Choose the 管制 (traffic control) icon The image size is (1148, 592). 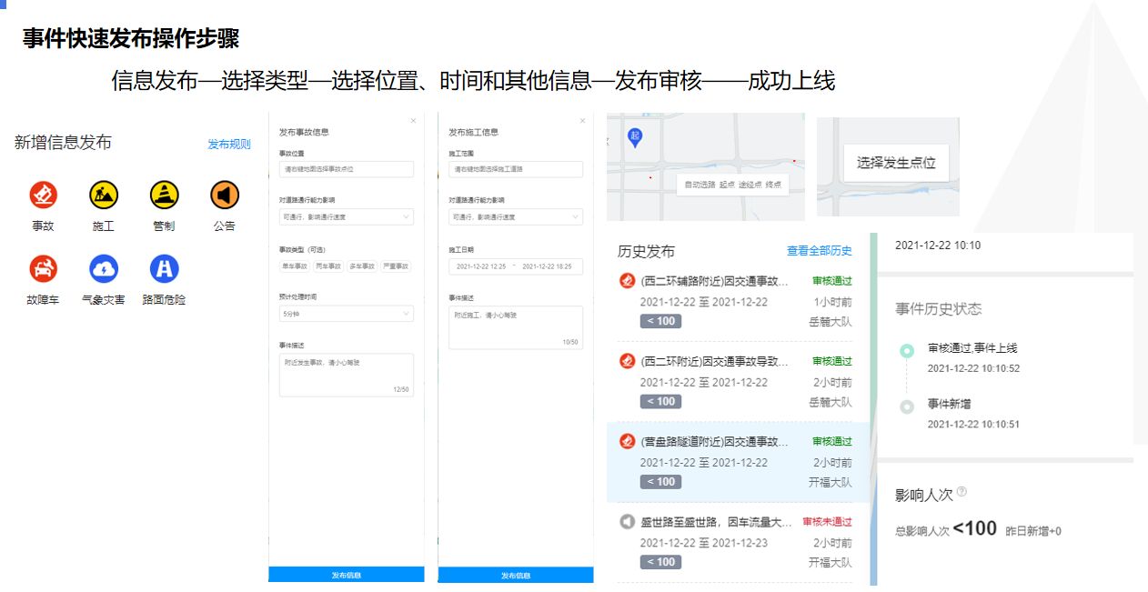tap(164, 195)
